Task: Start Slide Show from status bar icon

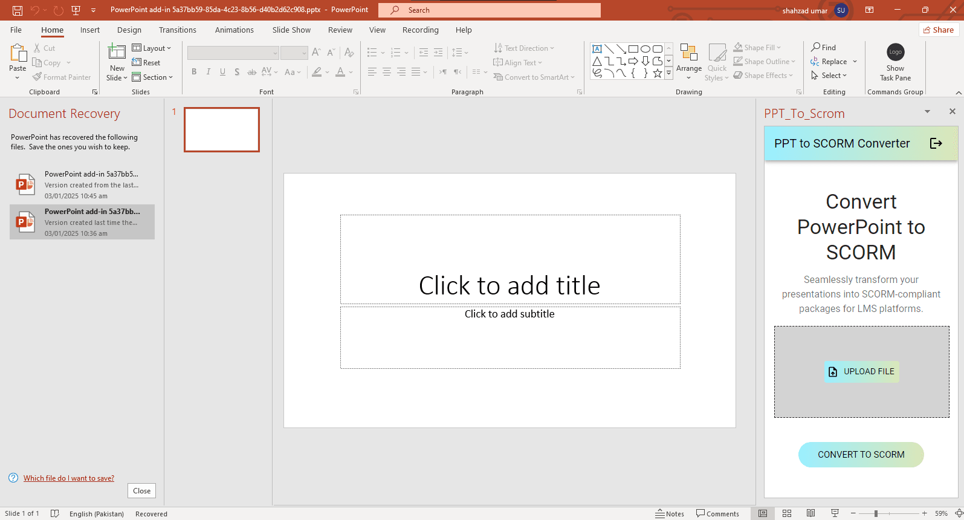Action: point(835,513)
